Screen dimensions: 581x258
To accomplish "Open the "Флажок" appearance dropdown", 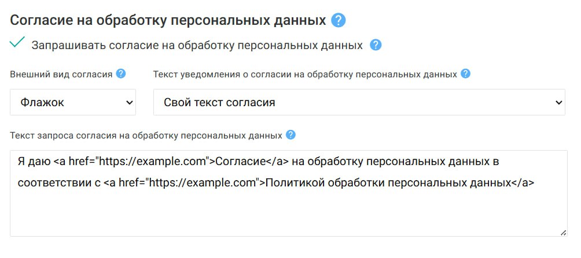I will (73, 103).
